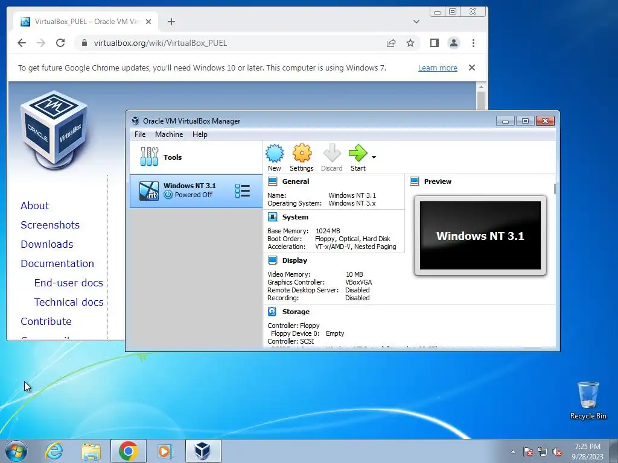Image resolution: width=618 pixels, height=463 pixels.
Task: Click the General section icon
Action: (x=272, y=181)
